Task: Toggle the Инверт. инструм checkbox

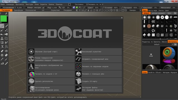Action: tap(26, 7)
